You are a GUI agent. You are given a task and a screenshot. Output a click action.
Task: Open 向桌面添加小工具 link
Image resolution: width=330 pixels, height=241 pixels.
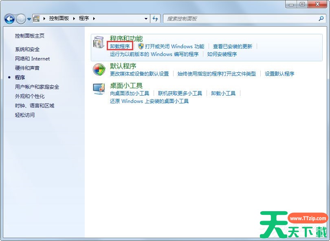pos(130,93)
